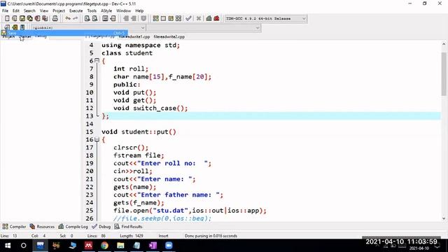This screenshot has height=252, width=448.
Task: Click the Stop Execution X icon
Action: 199,19
